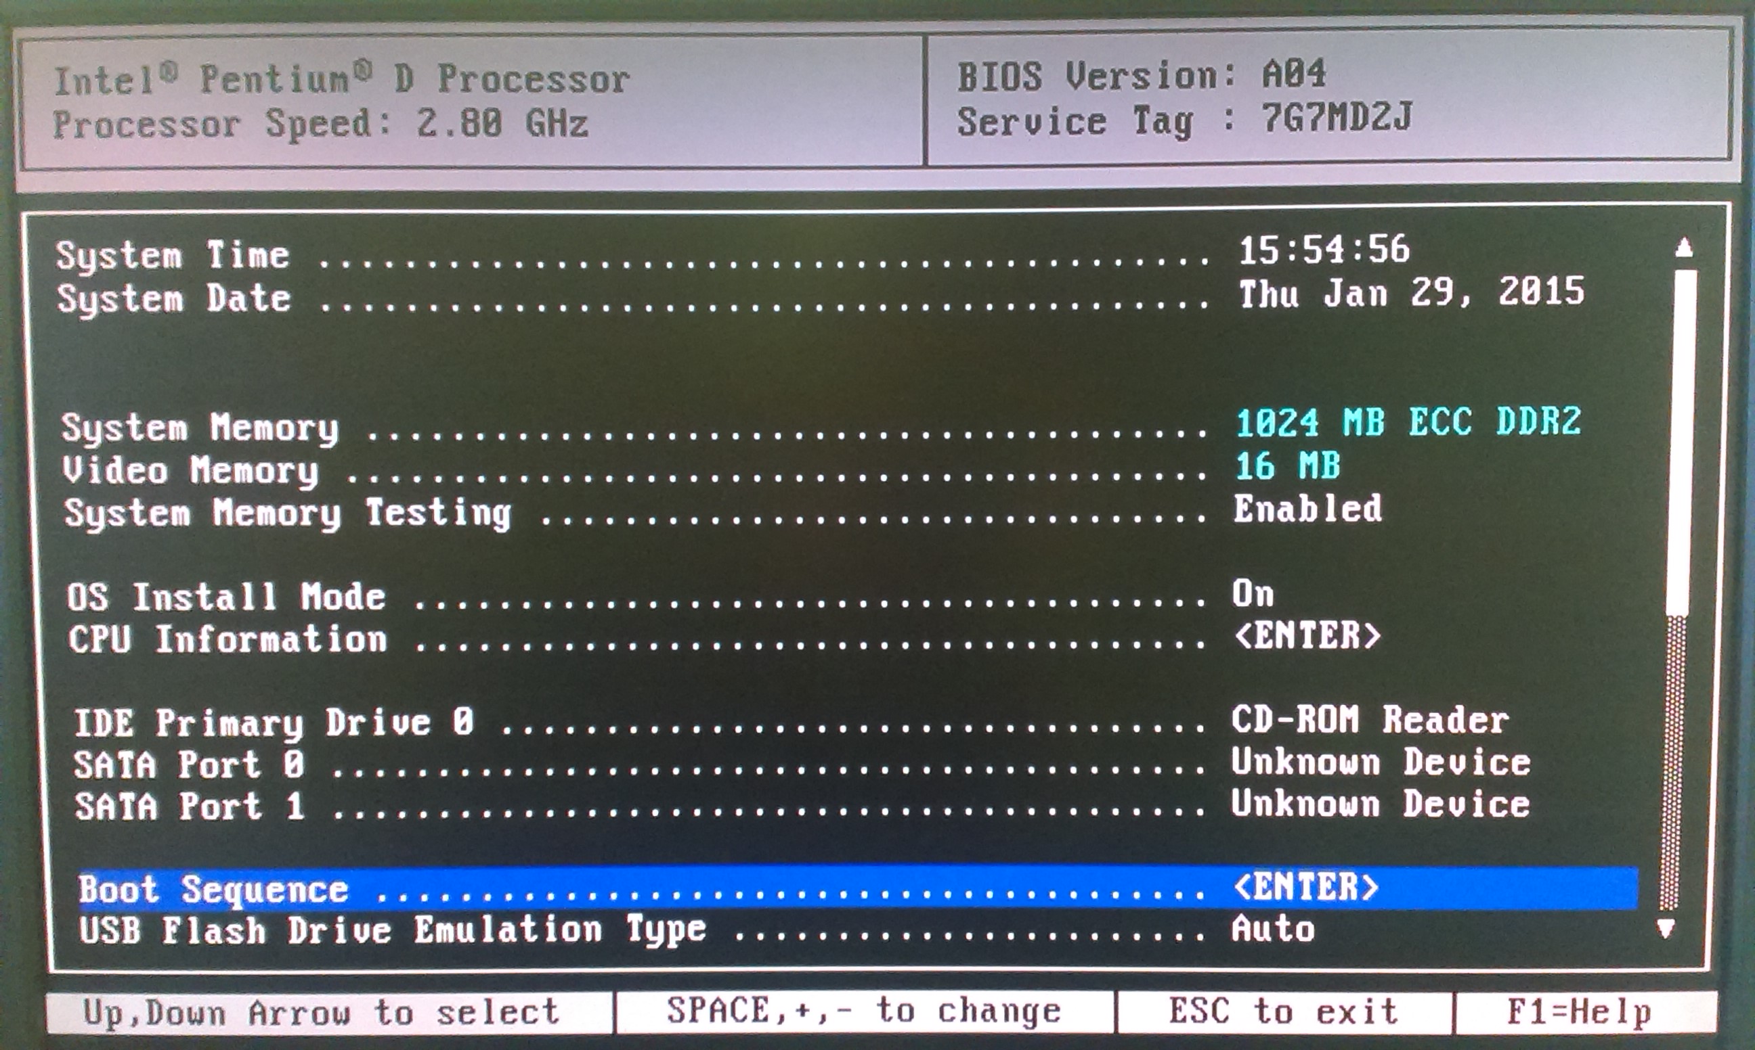The image size is (1755, 1050).
Task: Click the scroll up arrow
Action: [1684, 248]
